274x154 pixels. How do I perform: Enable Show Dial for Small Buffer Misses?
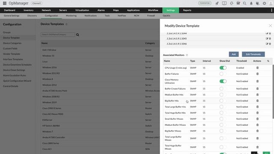(223, 119)
